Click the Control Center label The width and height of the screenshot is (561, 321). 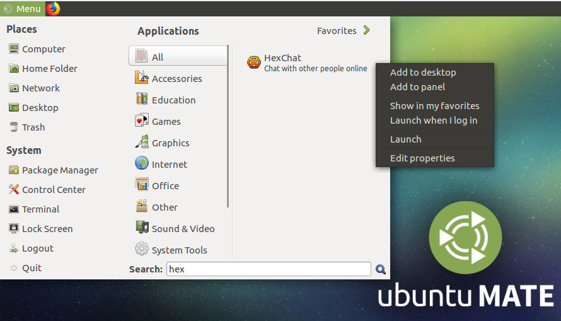click(x=54, y=190)
